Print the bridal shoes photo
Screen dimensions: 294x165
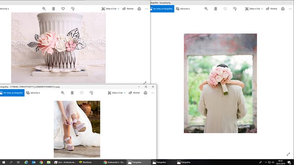pos(145,93)
